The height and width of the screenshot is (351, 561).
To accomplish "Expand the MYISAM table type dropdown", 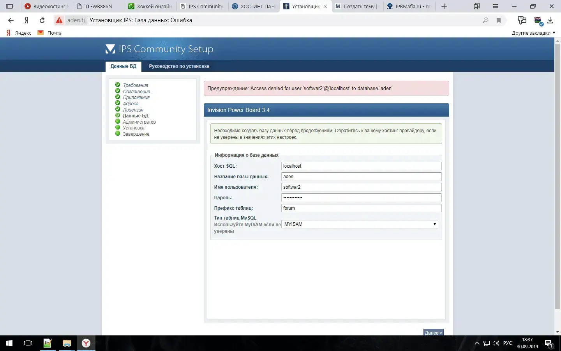I will [360, 224].
